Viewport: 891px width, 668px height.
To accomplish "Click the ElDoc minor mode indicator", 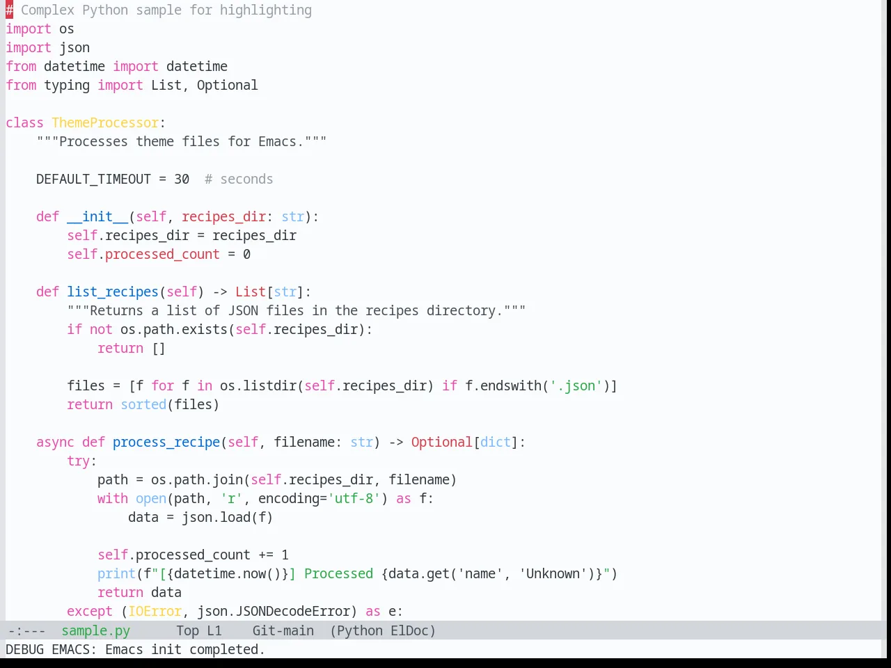I will (409, 630).
